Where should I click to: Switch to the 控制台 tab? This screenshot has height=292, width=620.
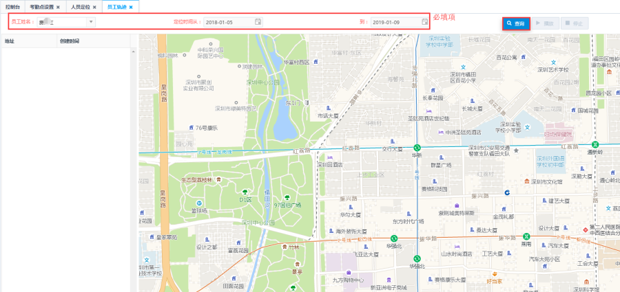(12, 6)
